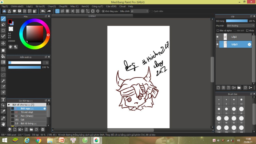Viewport: 256px width, 144px height.
Task: Collapse the Bút vẽ cho tui brush group
Action: click(x=9, y=105)
